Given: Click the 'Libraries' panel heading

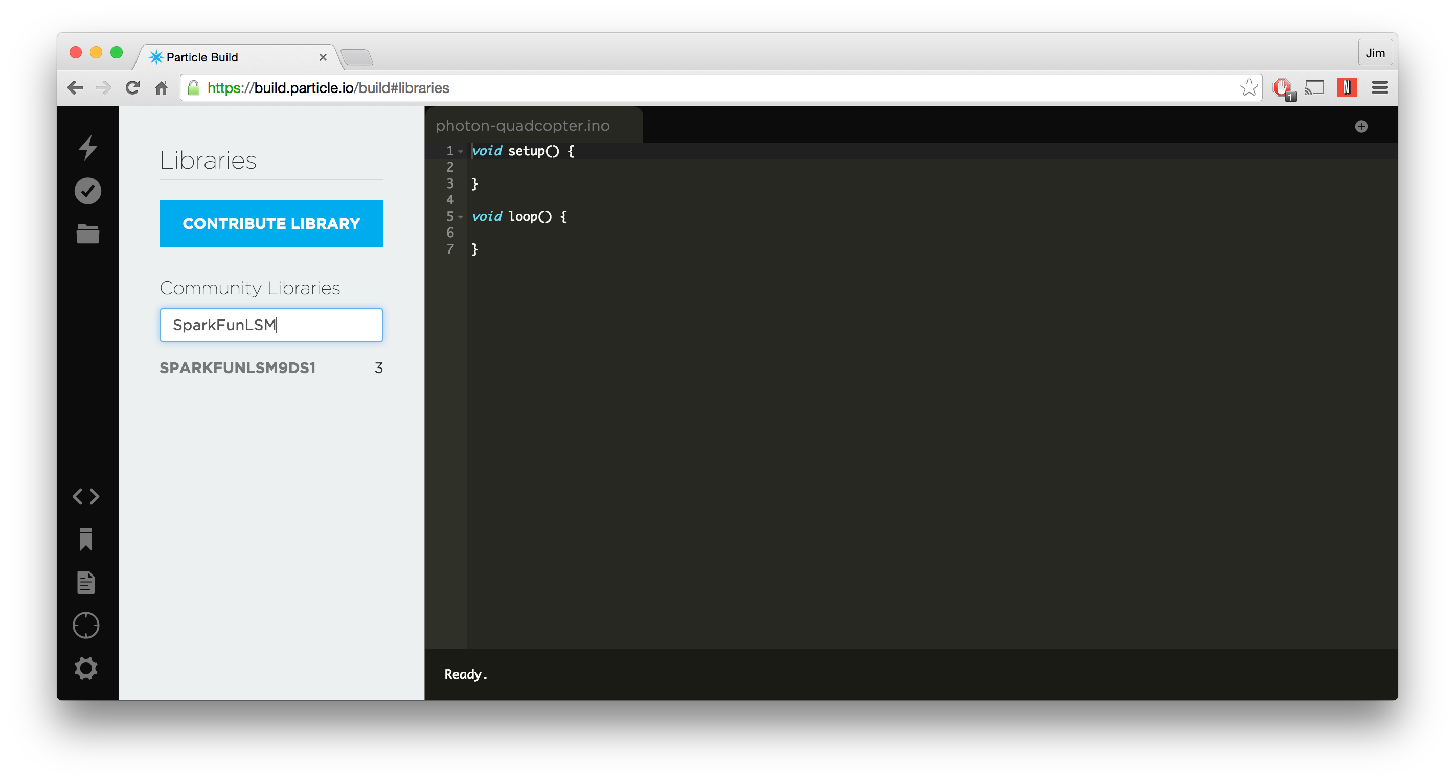Looking at the screenshot, I should (x=208, y=160).
